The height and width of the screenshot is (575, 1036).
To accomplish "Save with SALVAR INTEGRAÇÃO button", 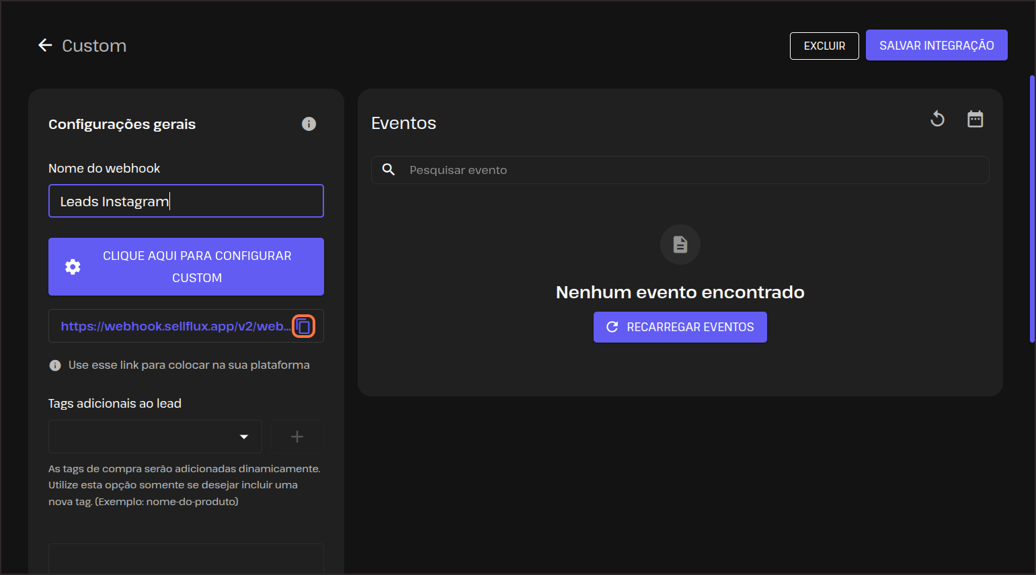I will click(x=936, y=46).
